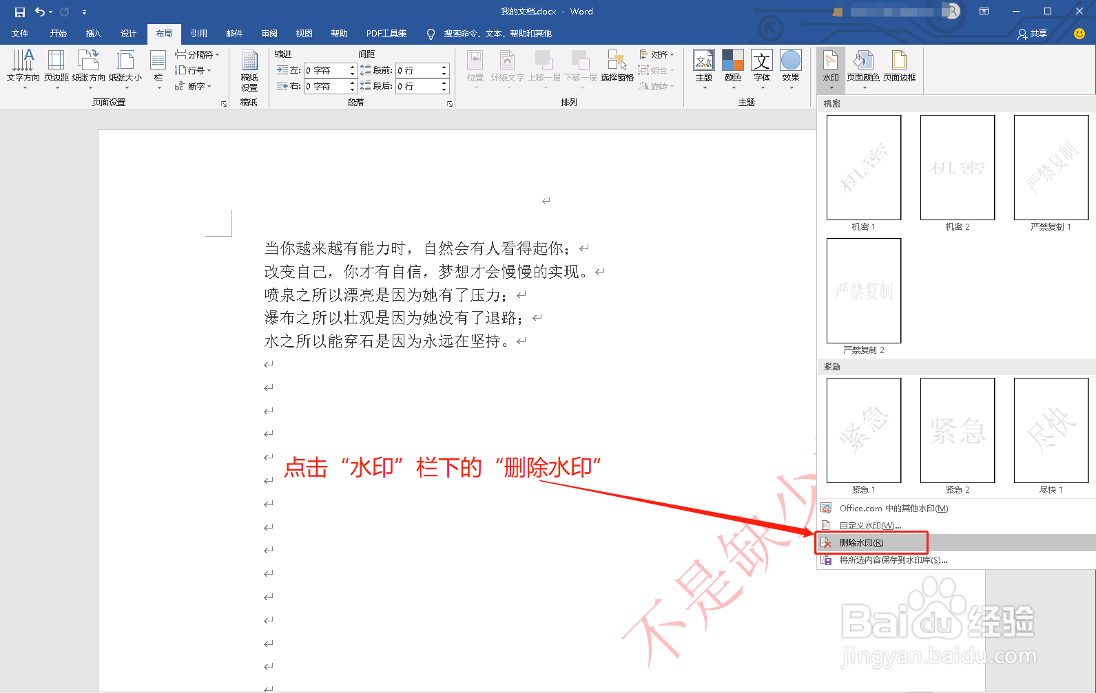Open the 纸张方向 orientation tool
The height and width of the screenshot is (693, 1096).
click(x=89, y=70)
